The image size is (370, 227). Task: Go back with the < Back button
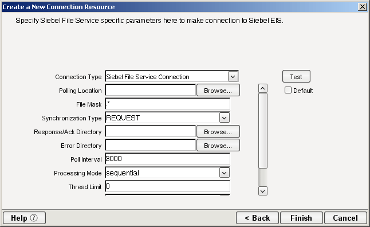tap(257, 218)
